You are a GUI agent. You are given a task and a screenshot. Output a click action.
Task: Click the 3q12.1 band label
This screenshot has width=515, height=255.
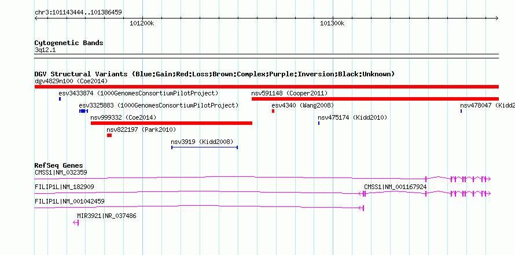click(x=45, y=50)
